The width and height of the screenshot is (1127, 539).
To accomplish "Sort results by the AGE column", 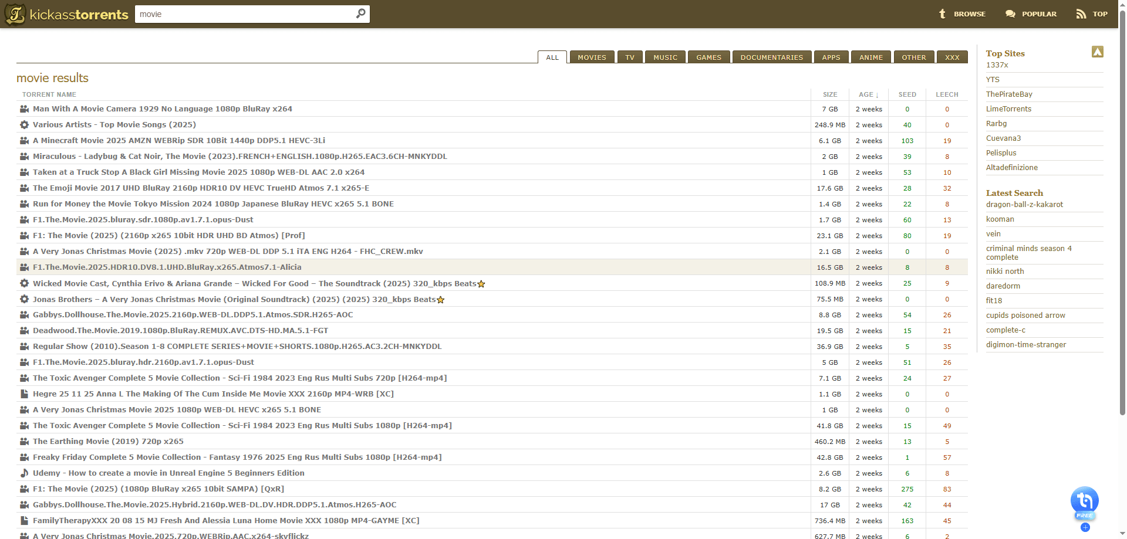I will click(x=868, y=94).
